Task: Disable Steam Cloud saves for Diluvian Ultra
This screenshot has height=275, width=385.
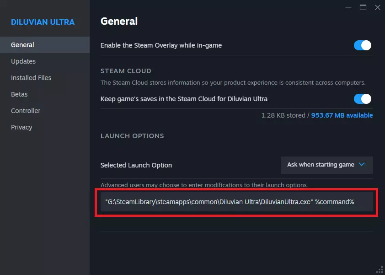Action: point(362,99)
